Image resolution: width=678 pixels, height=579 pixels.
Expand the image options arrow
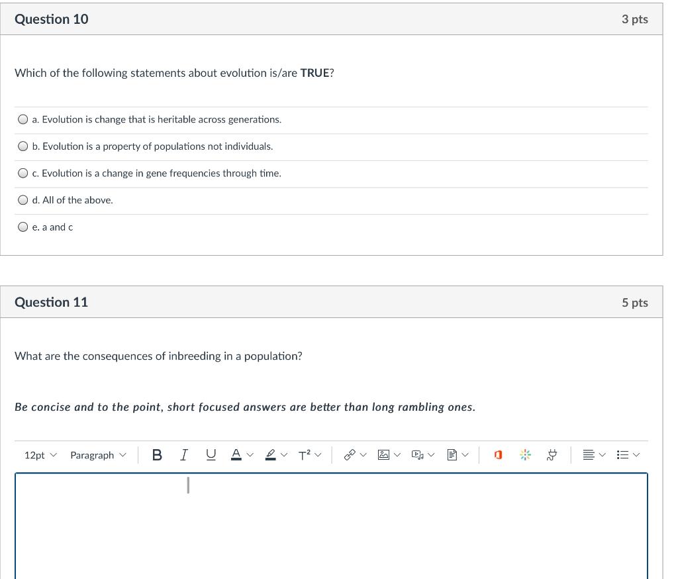click(397, 455)
